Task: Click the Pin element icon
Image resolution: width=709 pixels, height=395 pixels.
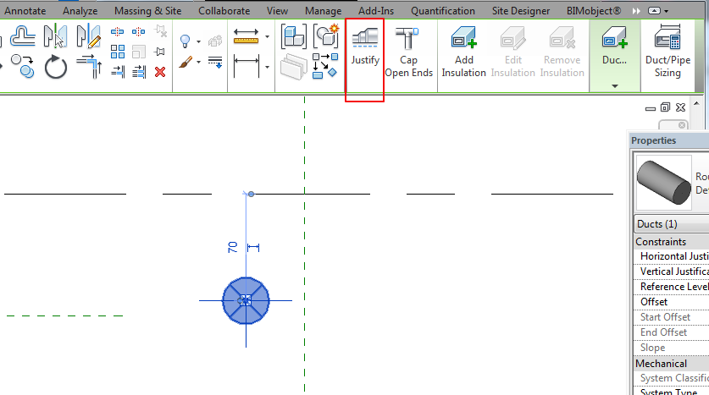Action: (159, 52)
